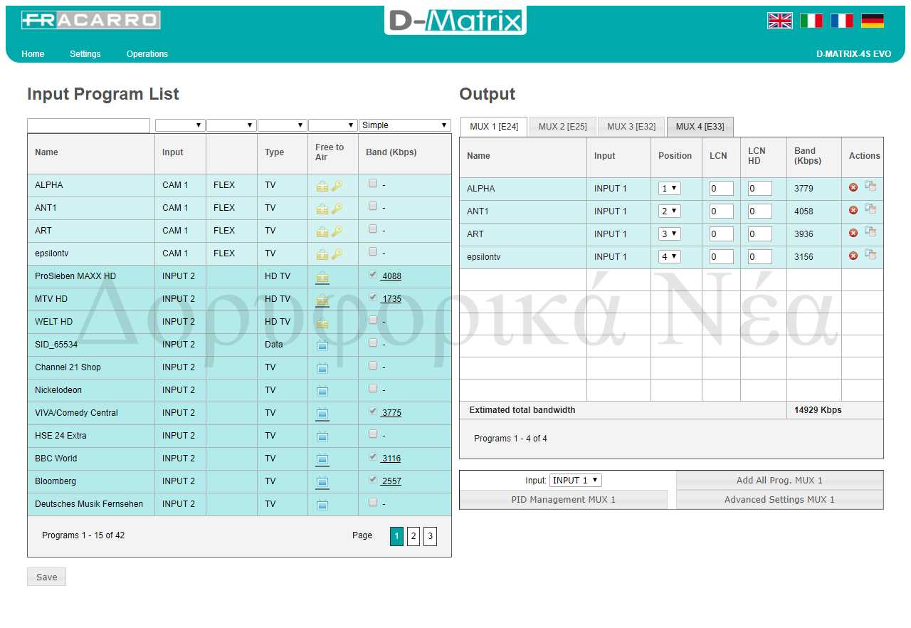
Task: Click the key icon in ART row
Action: [x=337, y=231]
